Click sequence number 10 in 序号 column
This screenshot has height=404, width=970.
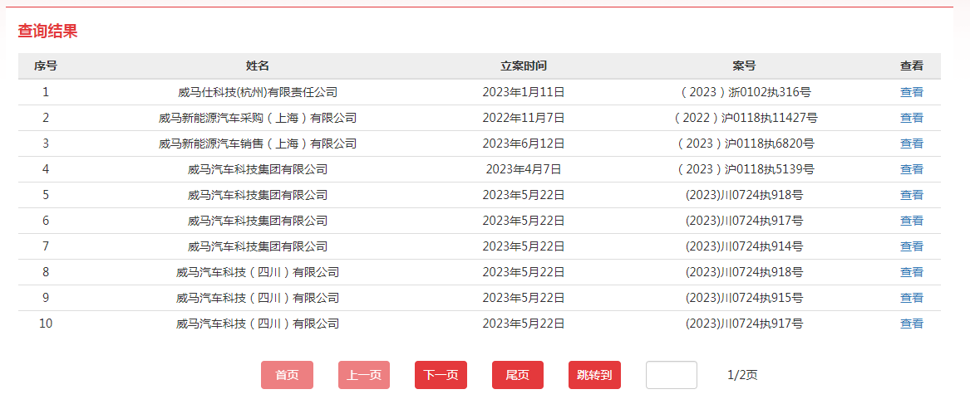[46, 324]
